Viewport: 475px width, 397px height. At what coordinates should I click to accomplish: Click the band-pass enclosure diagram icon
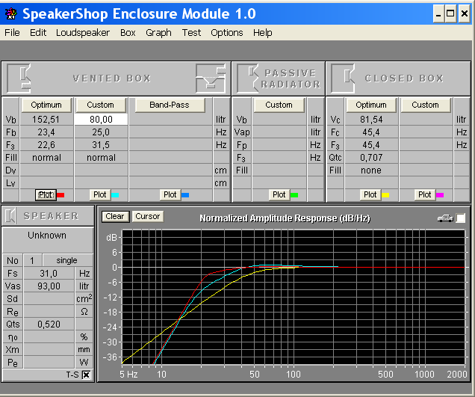pos(211,79)
